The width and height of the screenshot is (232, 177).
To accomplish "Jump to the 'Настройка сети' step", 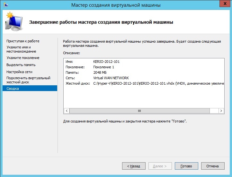I will point(19,72).
